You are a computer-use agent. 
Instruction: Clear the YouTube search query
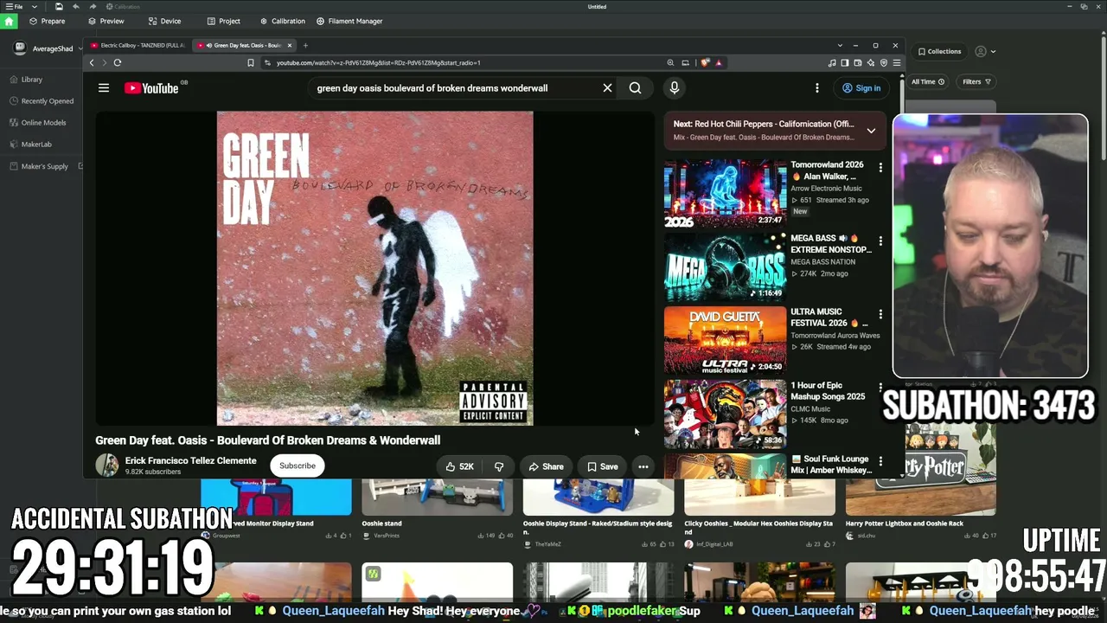click(607, 87)
